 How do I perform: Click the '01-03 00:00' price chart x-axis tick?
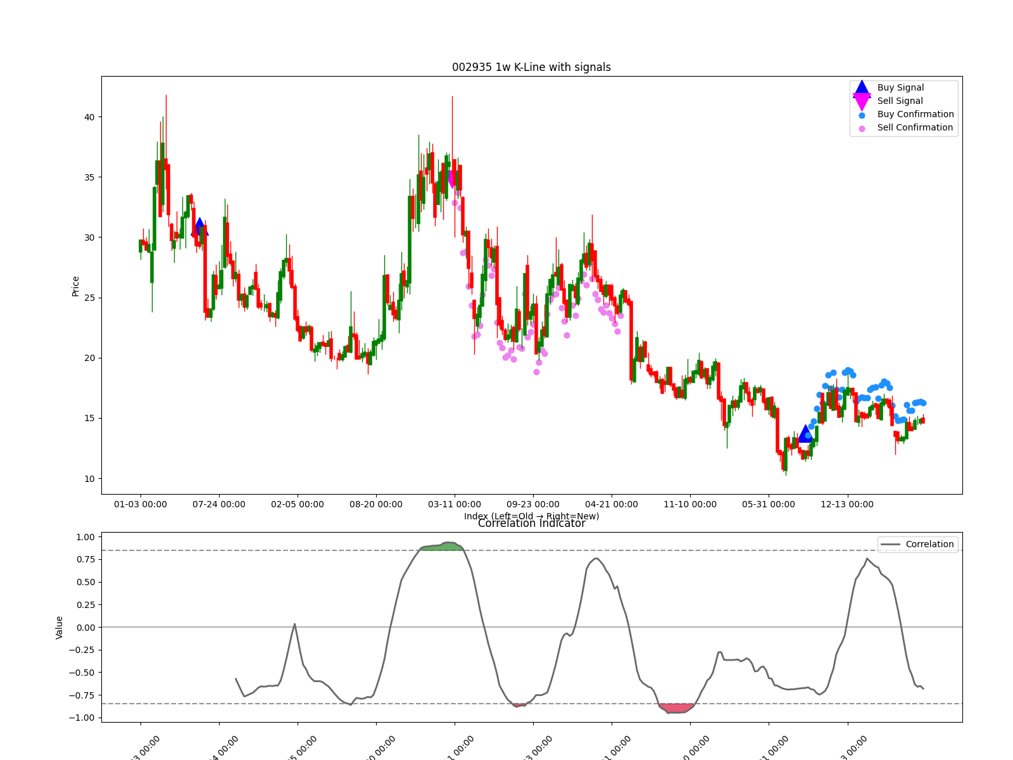(141, 504)
